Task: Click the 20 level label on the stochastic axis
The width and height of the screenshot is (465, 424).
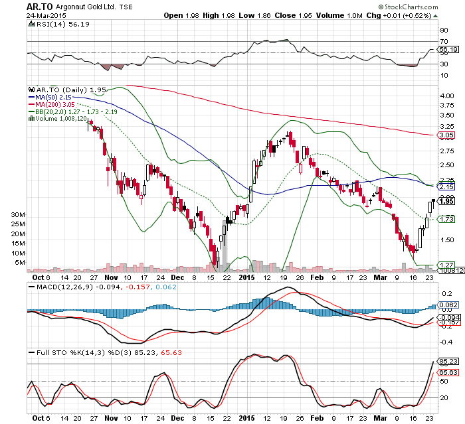Action: point(444,398)
